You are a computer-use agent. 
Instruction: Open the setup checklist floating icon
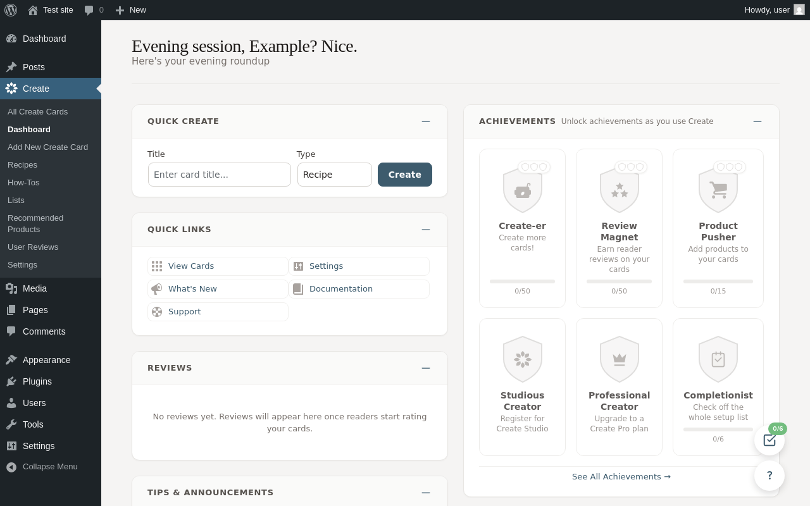coord(769,440)
